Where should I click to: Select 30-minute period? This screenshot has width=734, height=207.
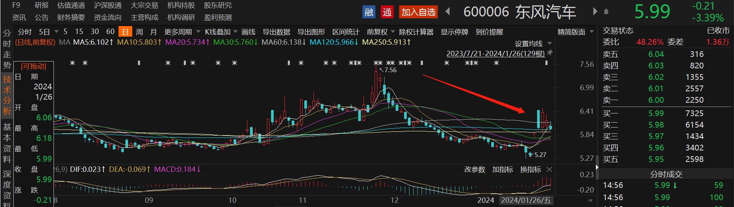pos(95,31)
